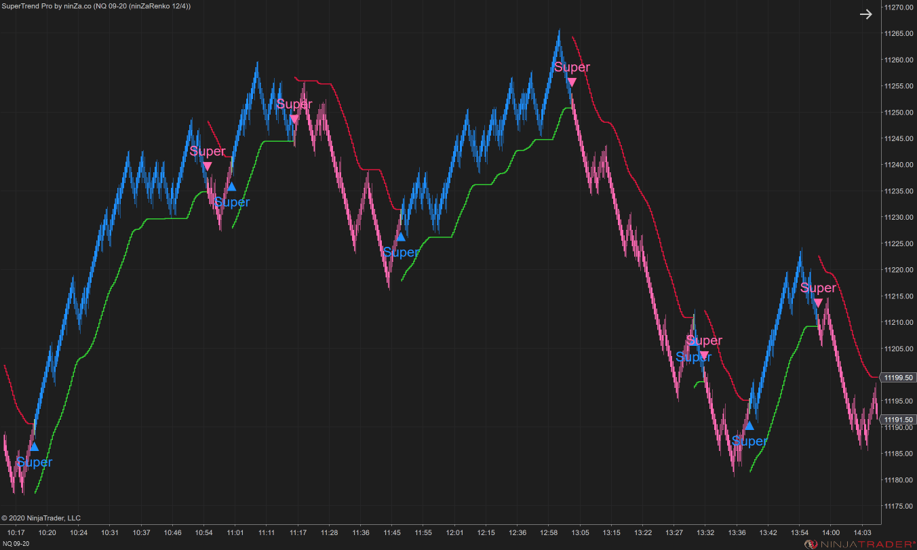This screenshot has width=917, height=550.
Task: Click the 10:31 time axis label
Action: tap(110, 532)
